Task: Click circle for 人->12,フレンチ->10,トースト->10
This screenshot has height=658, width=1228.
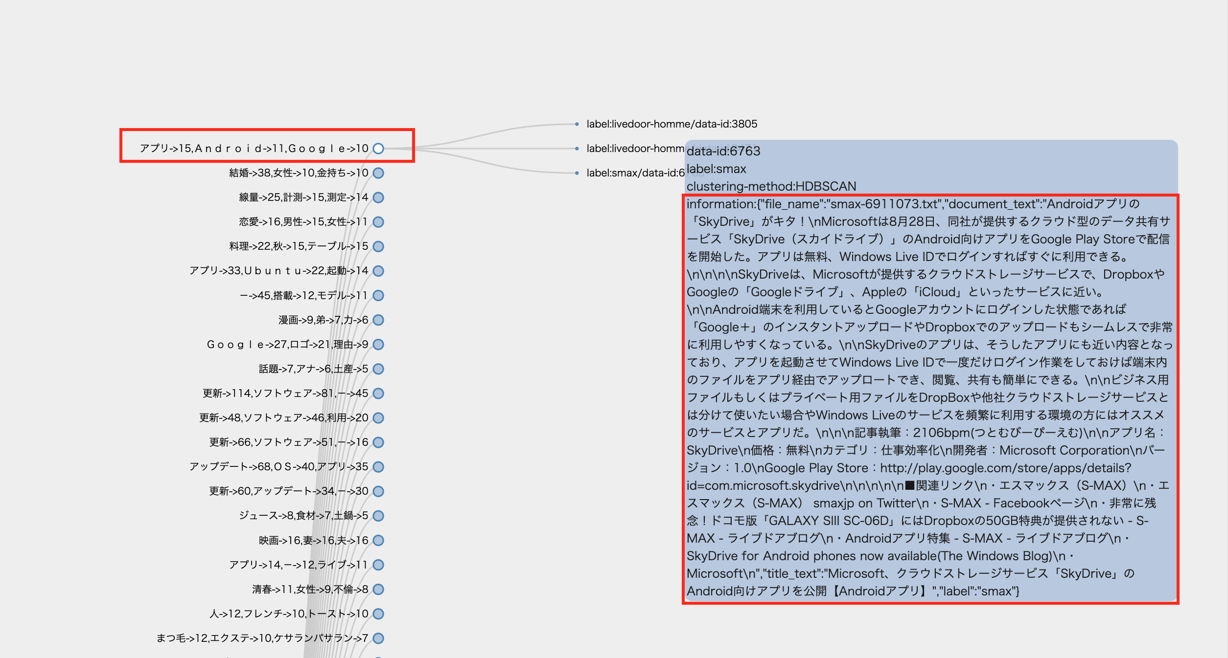Action: (x=378, y=614)
